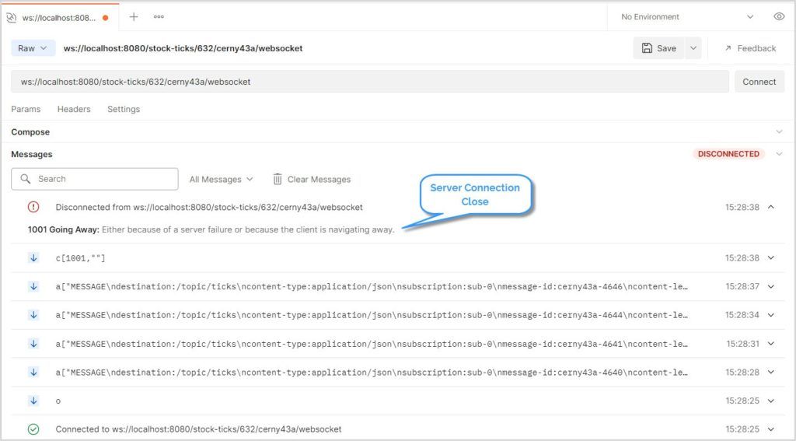The width and height of the screenshot is (796, 441).
Task: Switch to the Headers tab
Action: tap(74, 109)
